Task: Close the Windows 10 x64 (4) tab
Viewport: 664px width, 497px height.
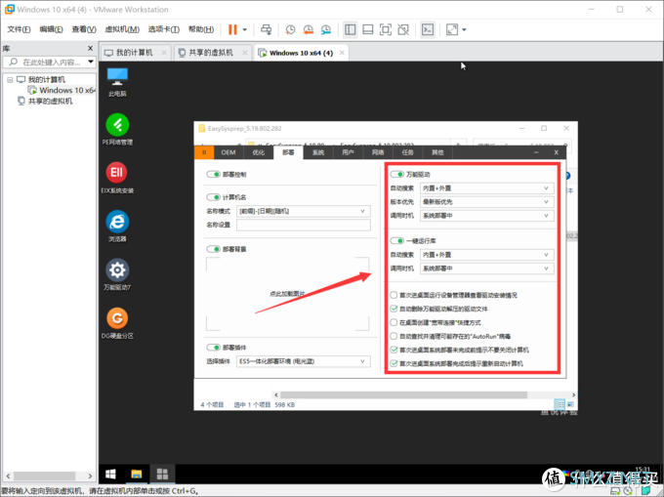Action: pos(342,53)
